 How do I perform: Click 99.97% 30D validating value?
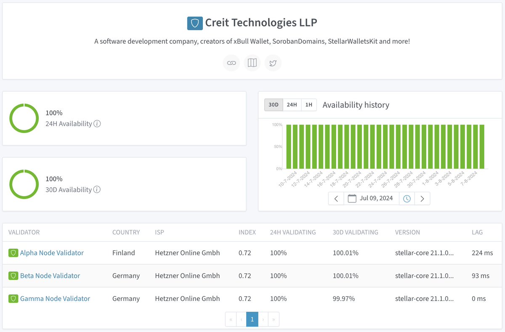(343, 298)
